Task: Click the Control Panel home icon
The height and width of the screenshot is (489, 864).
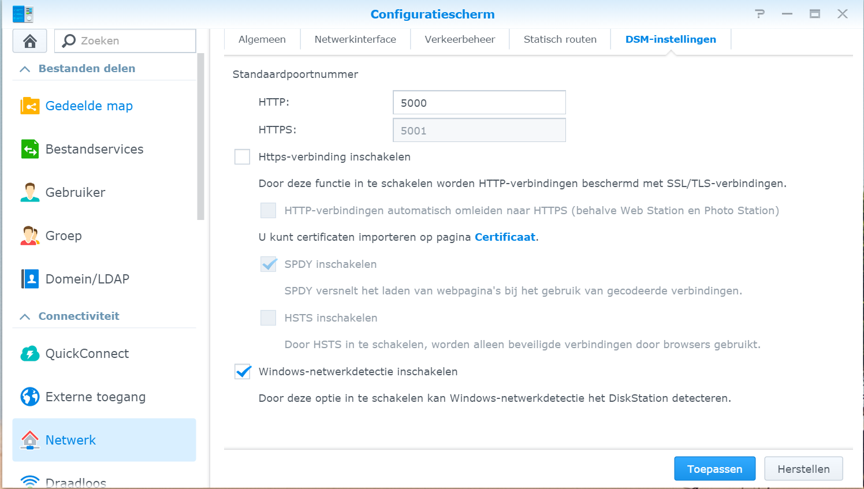Action: point(30,41)
